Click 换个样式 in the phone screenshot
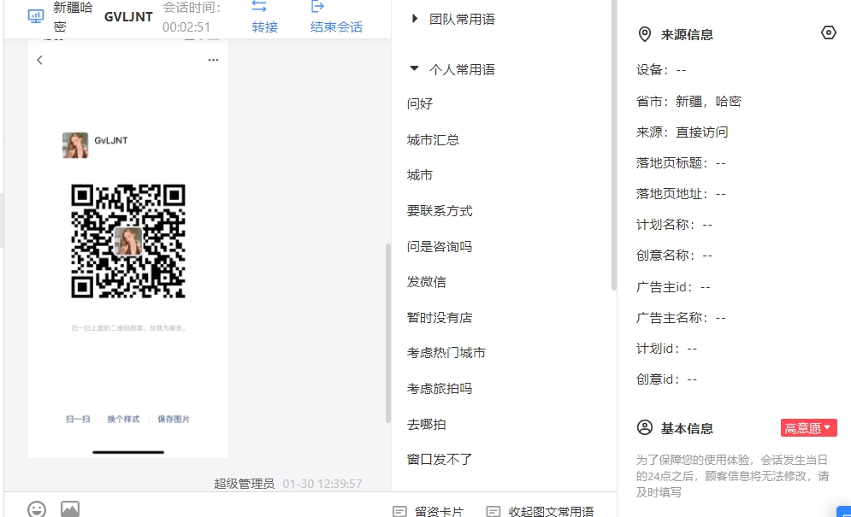The image size is (851, 517). click(x=123, y=420)
